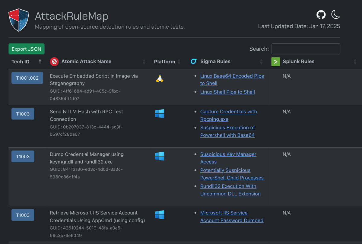This screenshot has width=362, height=244.
Task: Click N/A Splunk cell in Send NTLM Hash row
Action: (287, 112)
